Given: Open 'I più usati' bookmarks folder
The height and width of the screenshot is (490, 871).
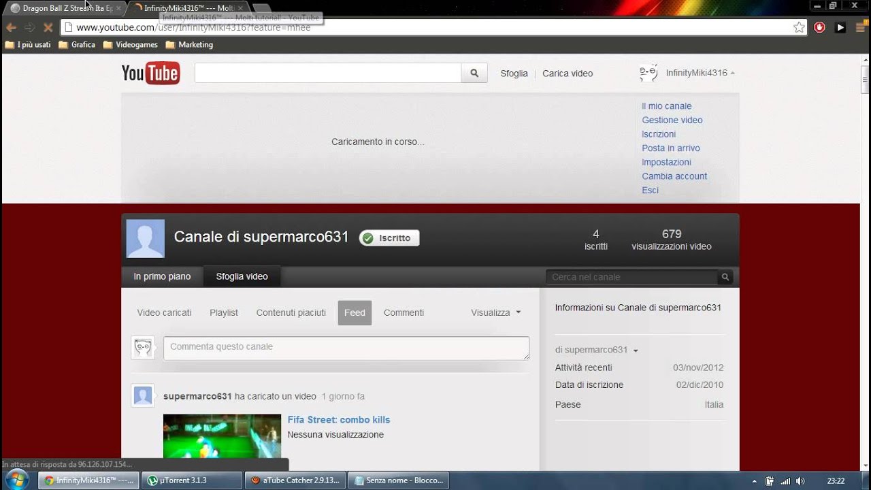Looking at the screenshot, I should [28, 45].
